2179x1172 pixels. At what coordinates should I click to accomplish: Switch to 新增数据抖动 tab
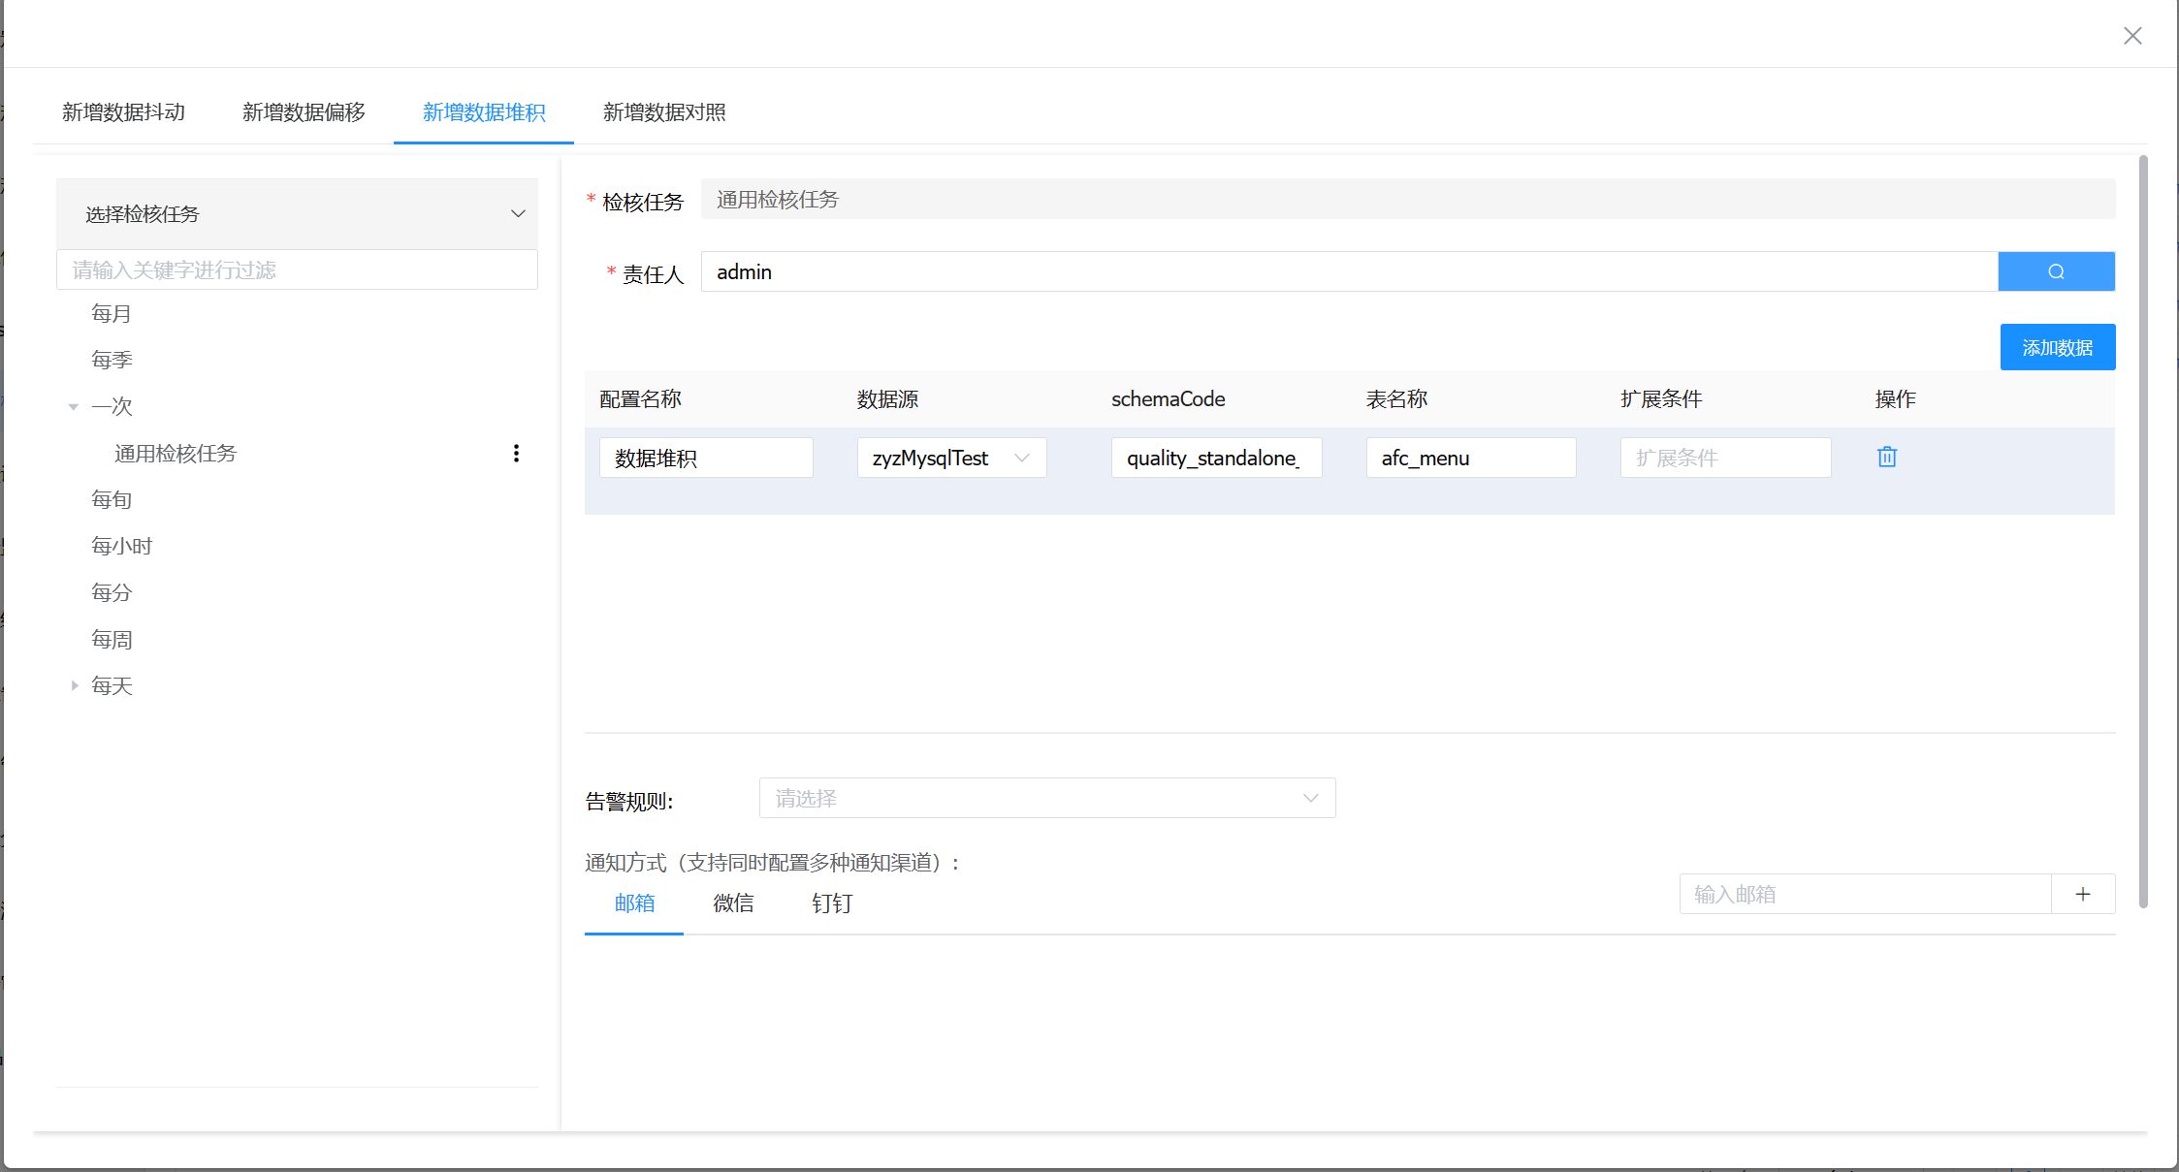point(123,112)
